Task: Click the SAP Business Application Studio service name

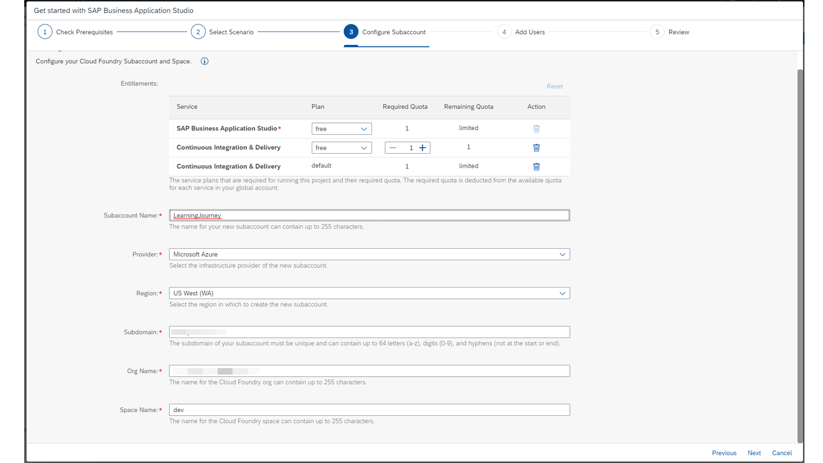Action: pos(227,129)
